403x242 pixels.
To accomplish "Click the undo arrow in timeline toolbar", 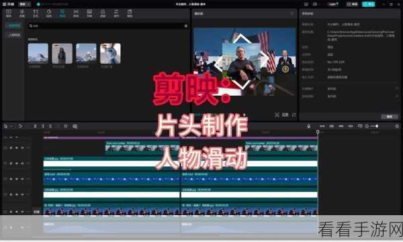I will coord(19,126).
